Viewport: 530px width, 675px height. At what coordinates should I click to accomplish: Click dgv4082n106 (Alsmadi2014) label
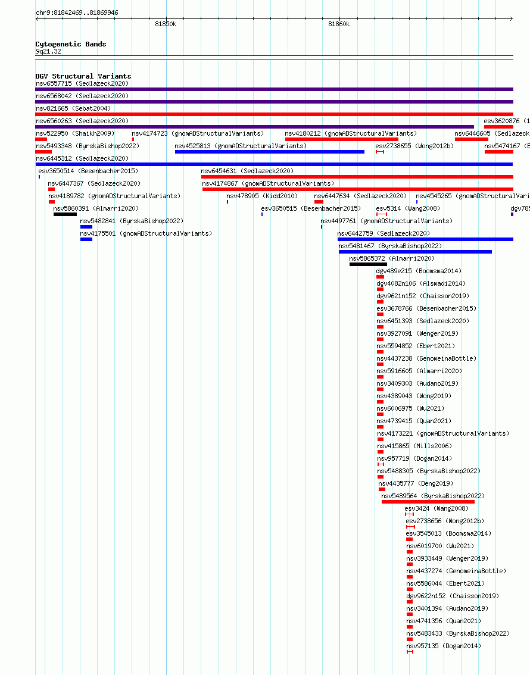tap(421, 283)
